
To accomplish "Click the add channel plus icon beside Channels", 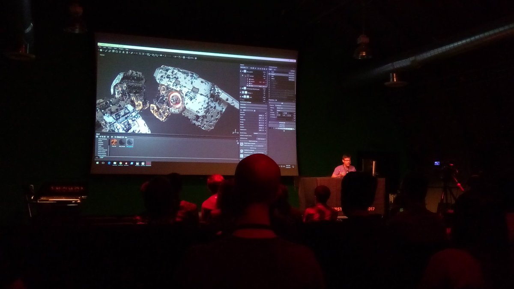I will (x=265, y=113).
